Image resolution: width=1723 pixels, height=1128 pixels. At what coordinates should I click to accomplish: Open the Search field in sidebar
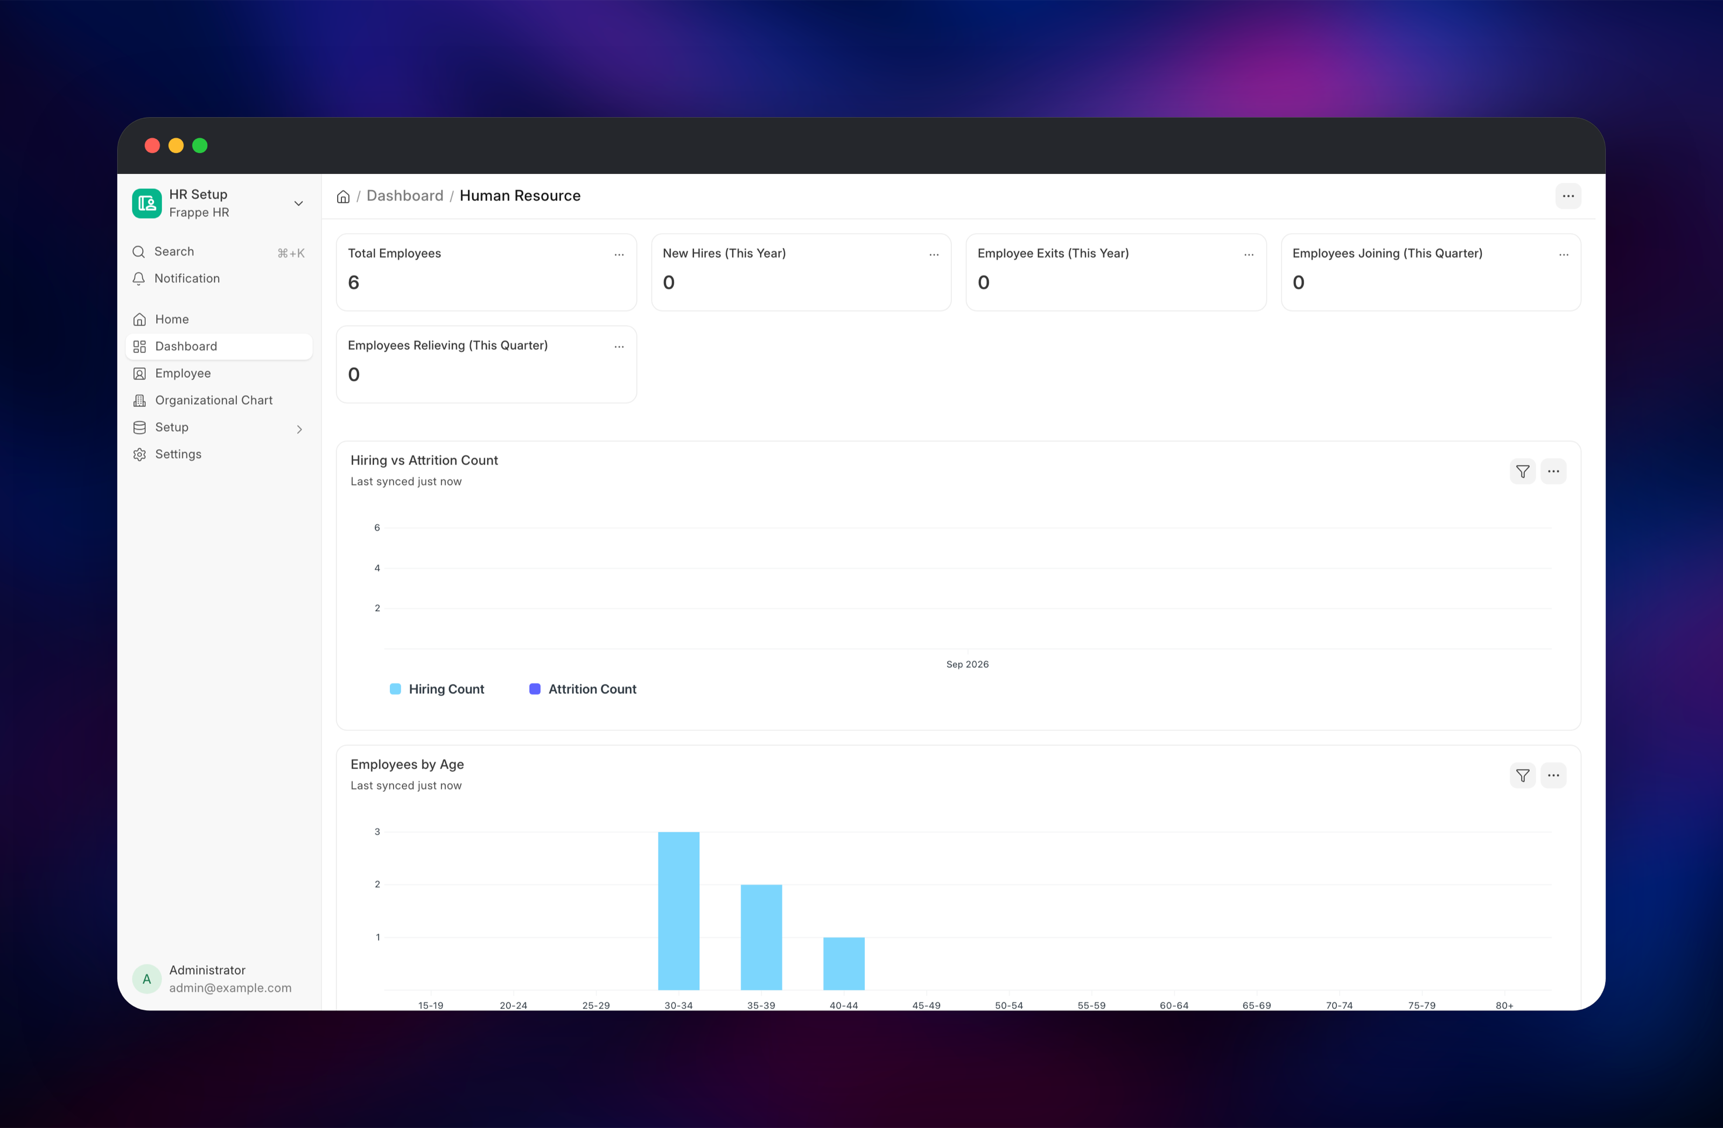tap(219, 252)
